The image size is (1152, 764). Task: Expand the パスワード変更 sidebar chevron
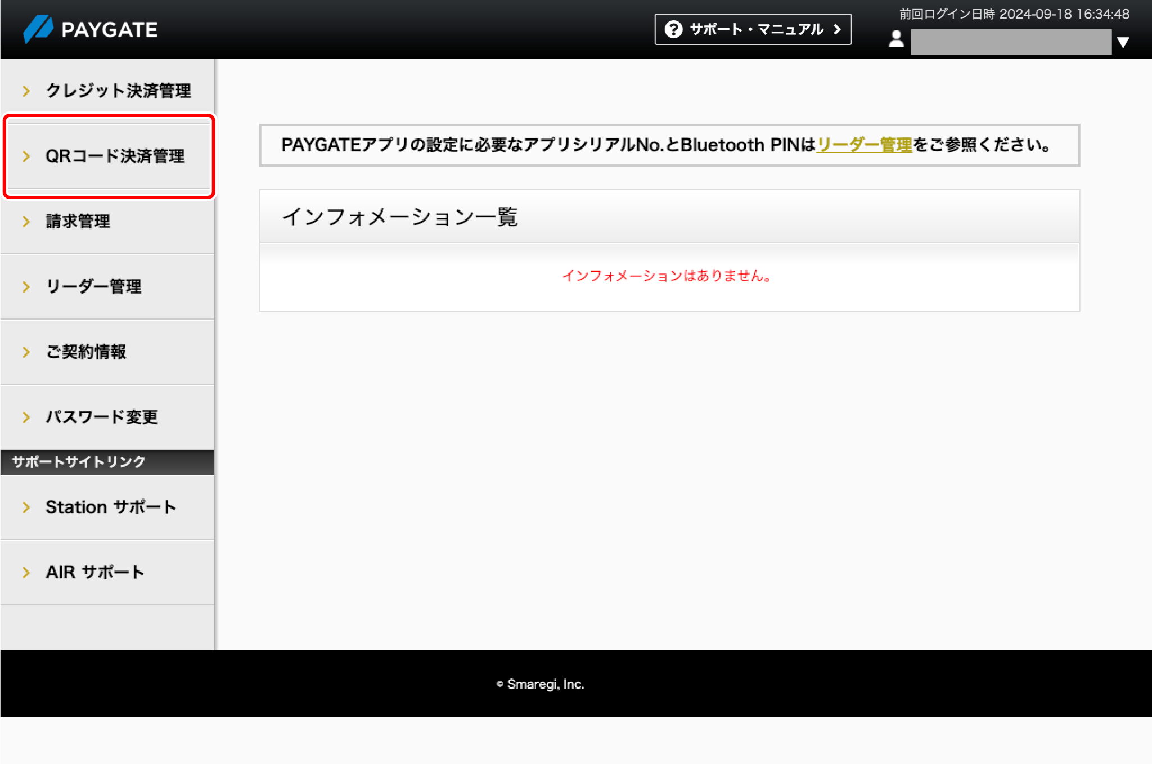coord(26,417)
